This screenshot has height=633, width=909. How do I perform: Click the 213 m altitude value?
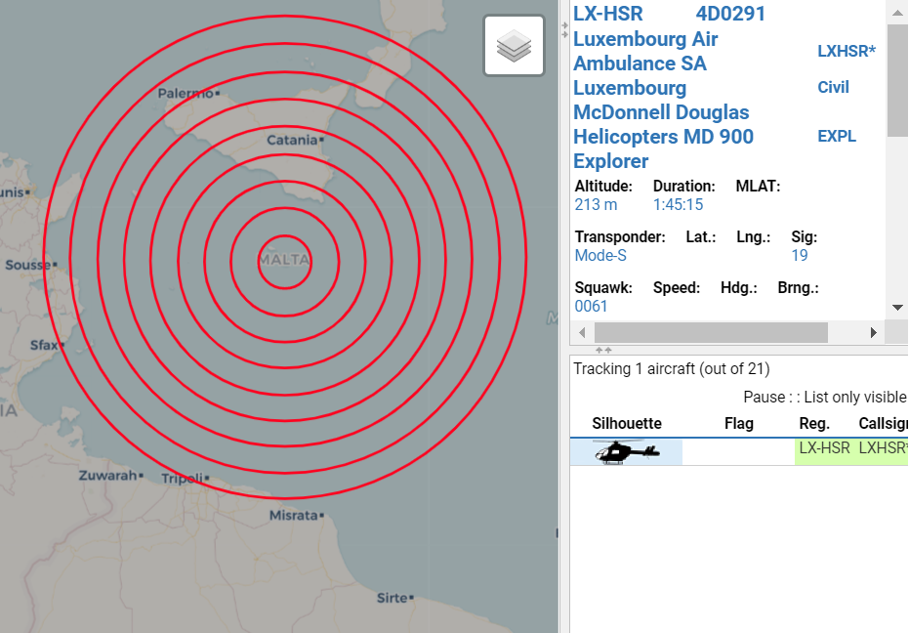[x=594, y=204]
